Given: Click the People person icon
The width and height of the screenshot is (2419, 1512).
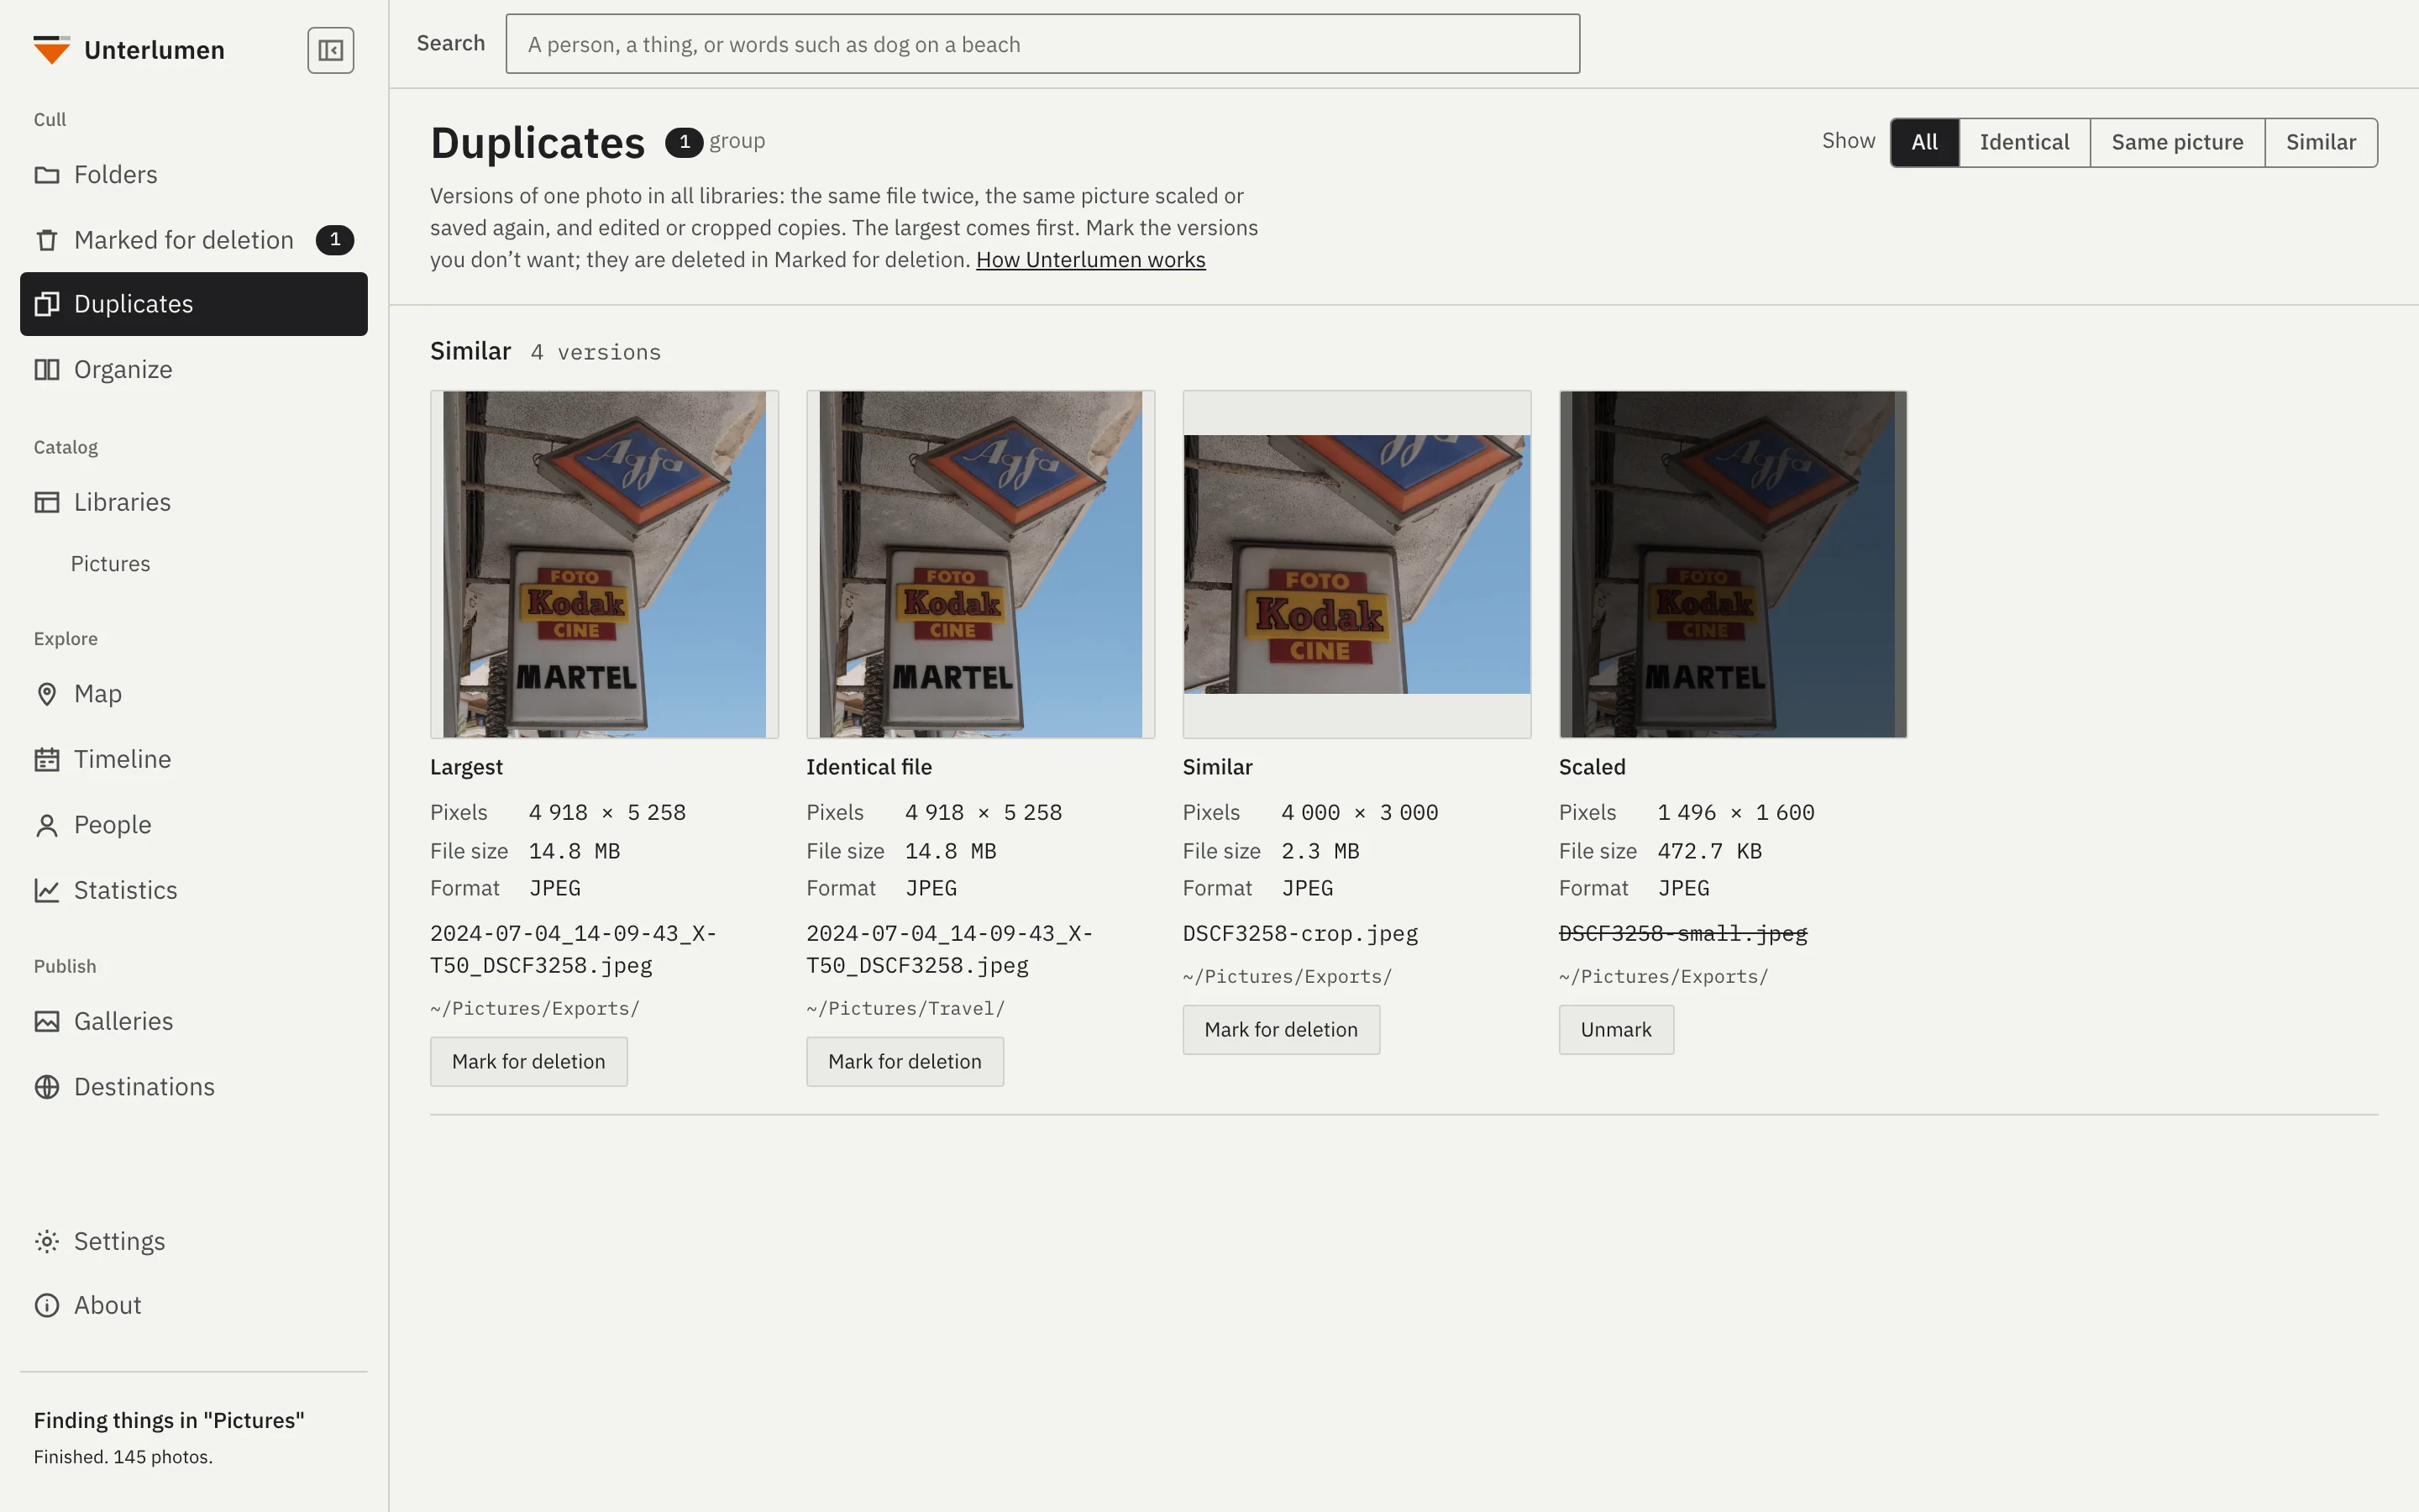Looking at the screenshot, I should tap(47, 825).
